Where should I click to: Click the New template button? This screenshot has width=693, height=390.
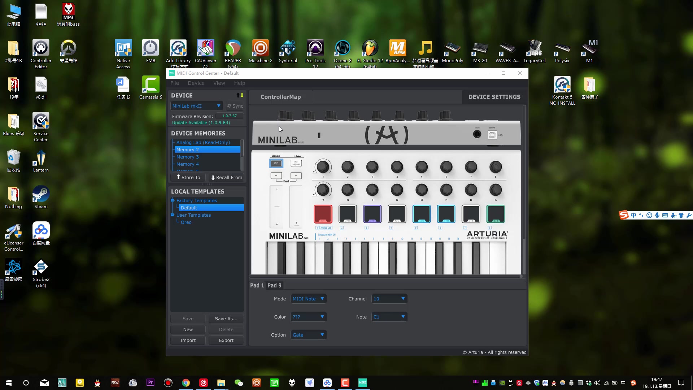click(188, 329)
